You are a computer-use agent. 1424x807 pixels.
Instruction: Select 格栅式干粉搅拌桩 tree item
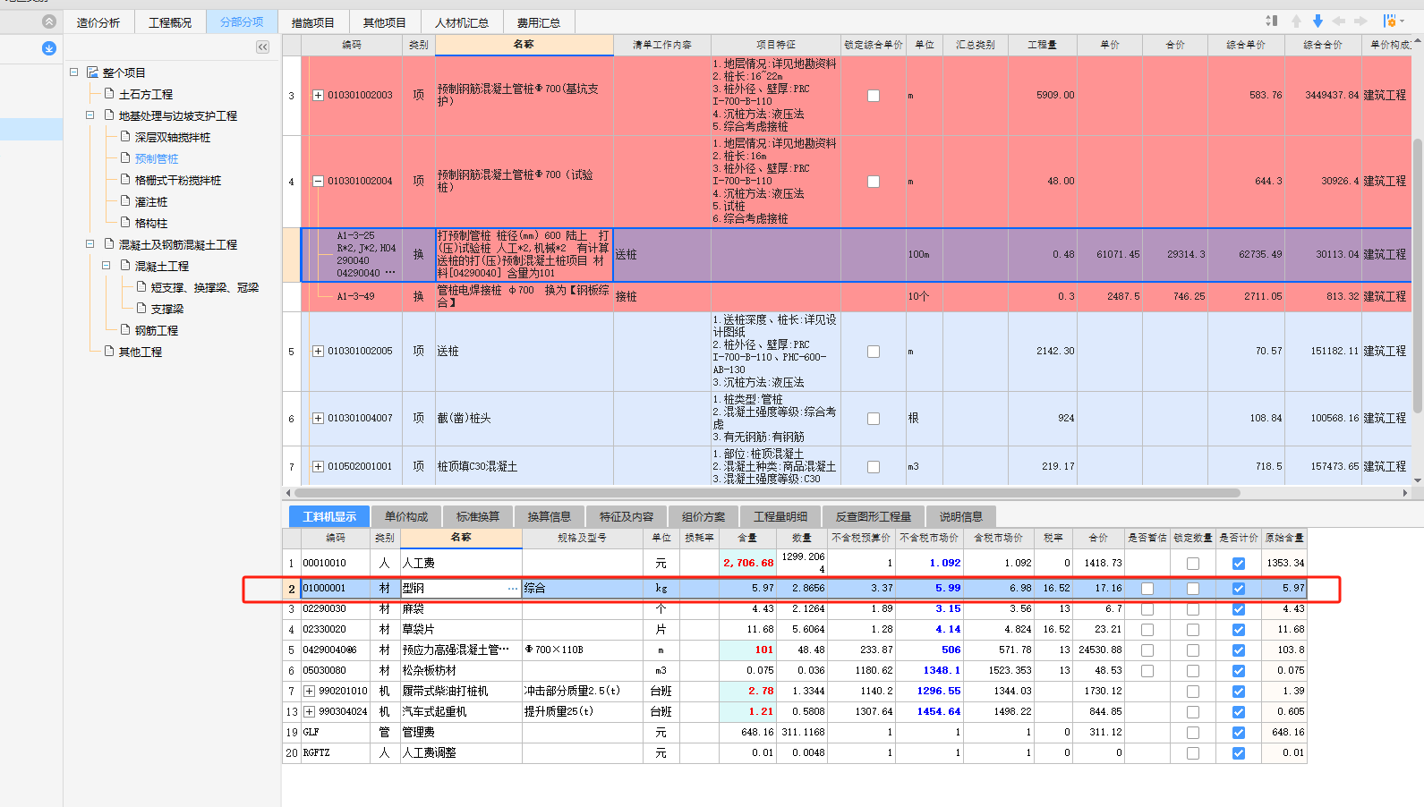point(178,180)
